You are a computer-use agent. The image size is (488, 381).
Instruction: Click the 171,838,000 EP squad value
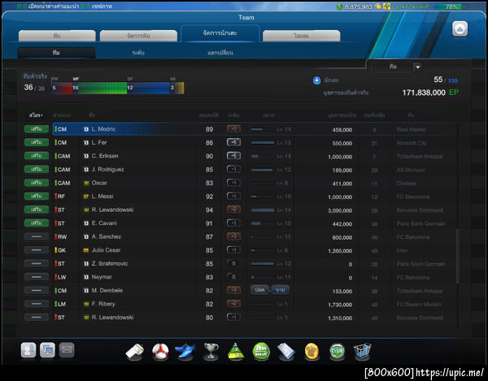[430, 93]
